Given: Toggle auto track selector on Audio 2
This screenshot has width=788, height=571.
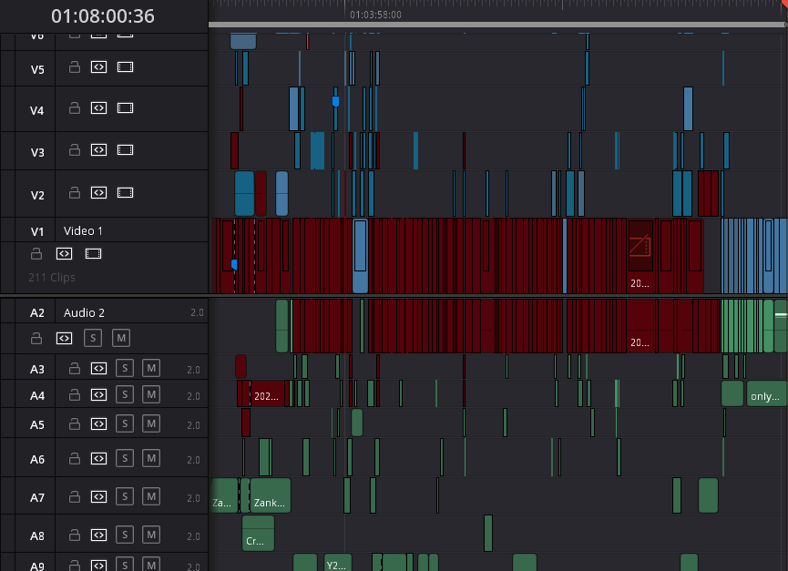Looking at the screenshot, I should pyautogui.click(x=65, y=338).
